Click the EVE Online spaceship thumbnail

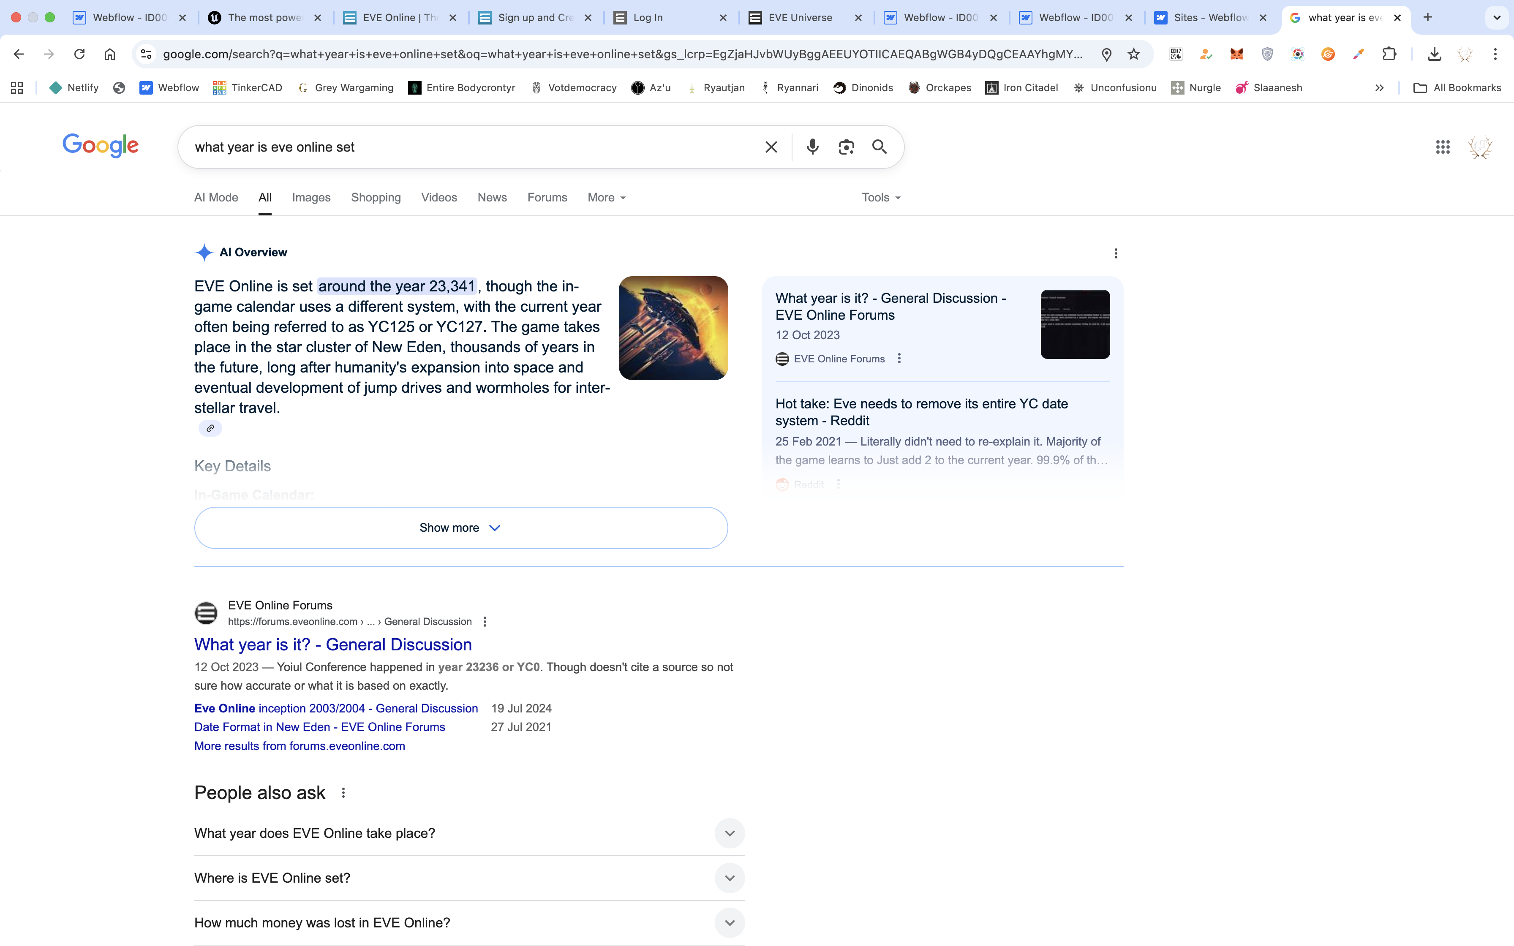pos(673,328)
